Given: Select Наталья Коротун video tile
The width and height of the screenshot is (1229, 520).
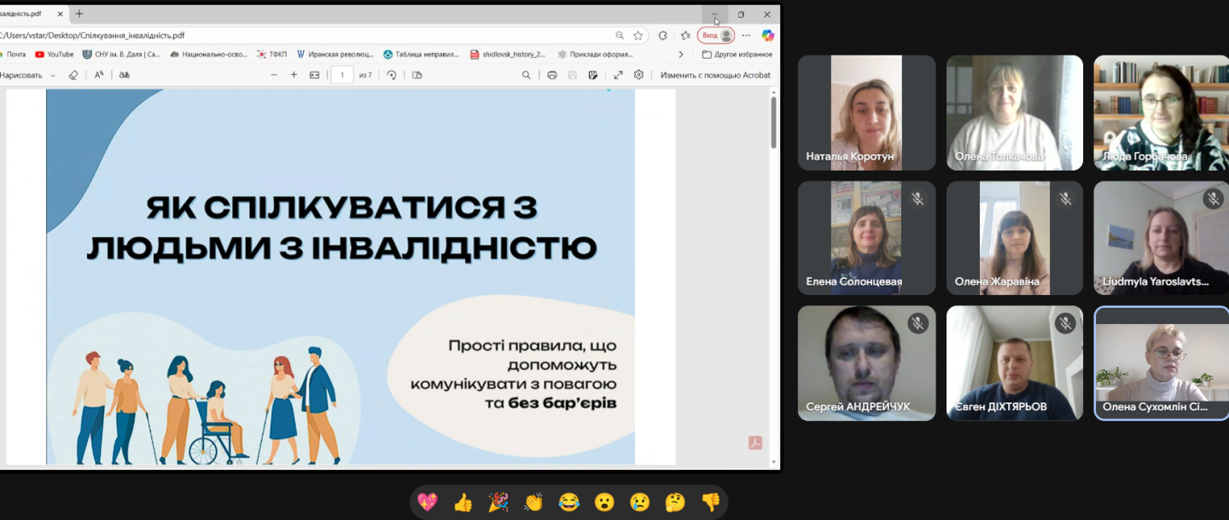Looking at the screenshot, I should coord(866,113).
